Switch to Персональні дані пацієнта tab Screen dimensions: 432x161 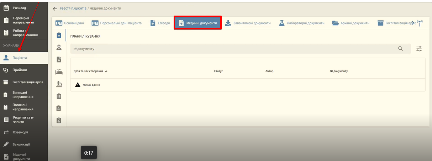pos(117,23)
